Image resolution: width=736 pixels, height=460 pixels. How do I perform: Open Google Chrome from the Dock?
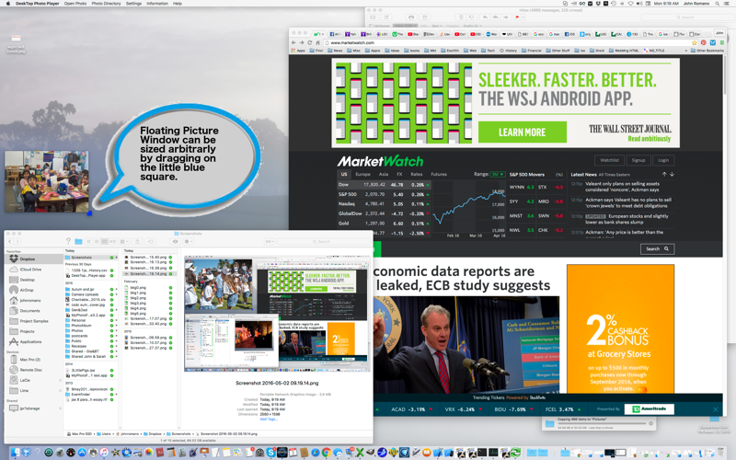(x=326, y=453)
